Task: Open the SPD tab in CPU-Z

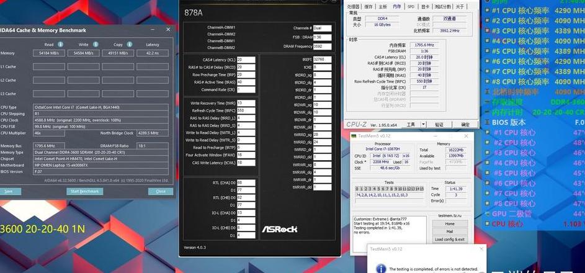Action: [x=411, y=7]
